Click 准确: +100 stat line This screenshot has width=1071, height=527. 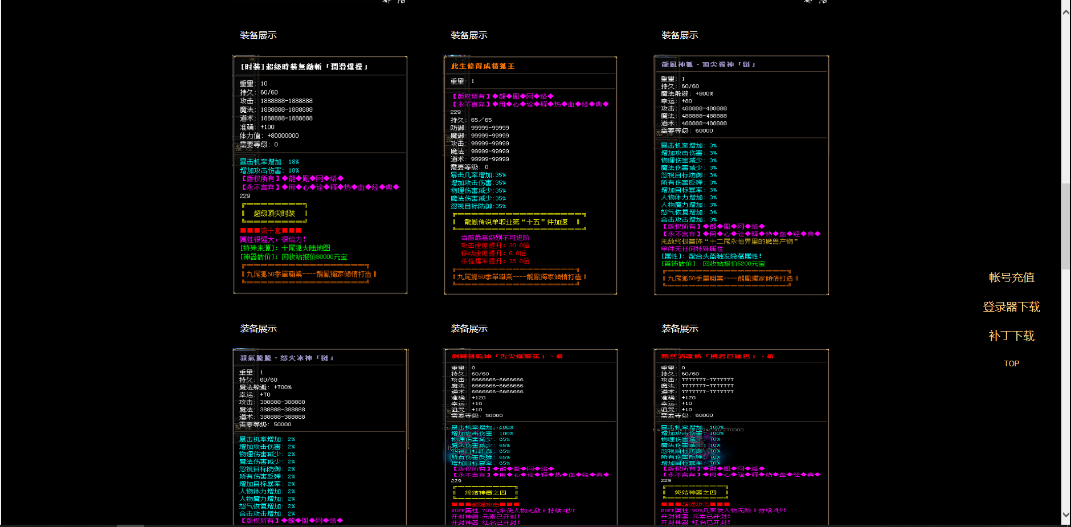(x=257, y=127)
